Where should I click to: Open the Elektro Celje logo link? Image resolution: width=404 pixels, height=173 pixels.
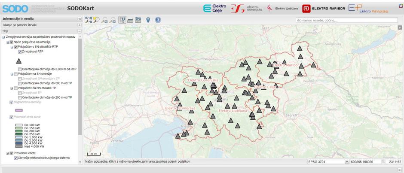pos(214,8)
